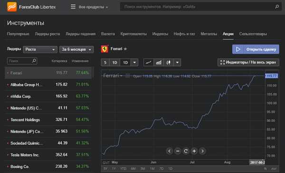This screenshot has height=173, width=285.
Task: Open the Сельхозтовары tab
Action: [253, 34]
